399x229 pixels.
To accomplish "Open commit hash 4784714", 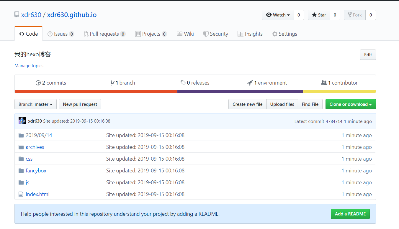I will click(334, 121).
